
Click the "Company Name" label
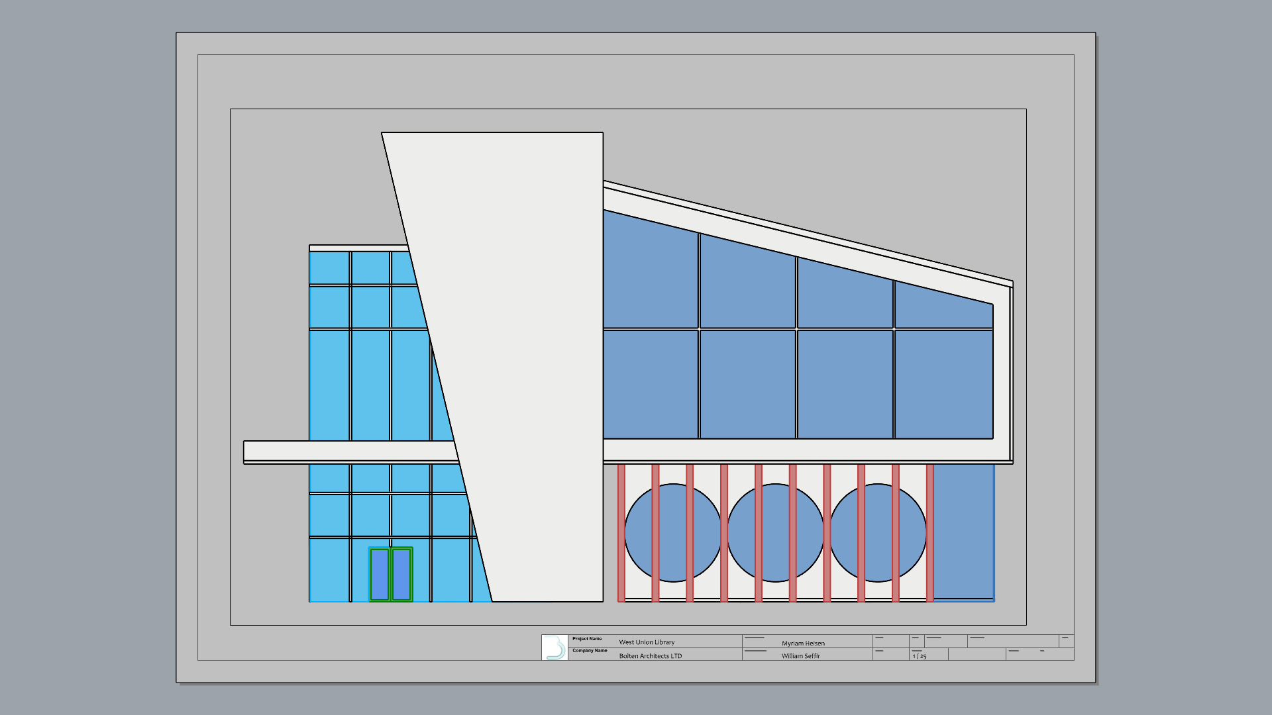coord(590,651)
